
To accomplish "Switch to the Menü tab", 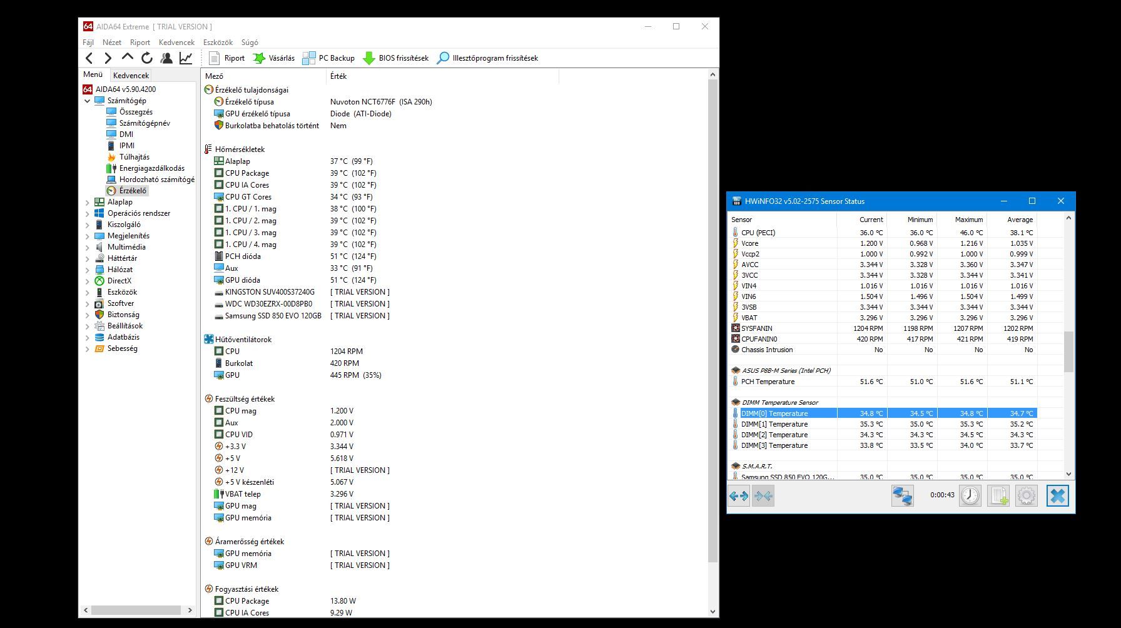I will coord(93,74).
